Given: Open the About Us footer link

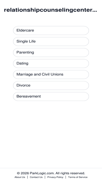Looking at the screenshot, I should point(20,177).
